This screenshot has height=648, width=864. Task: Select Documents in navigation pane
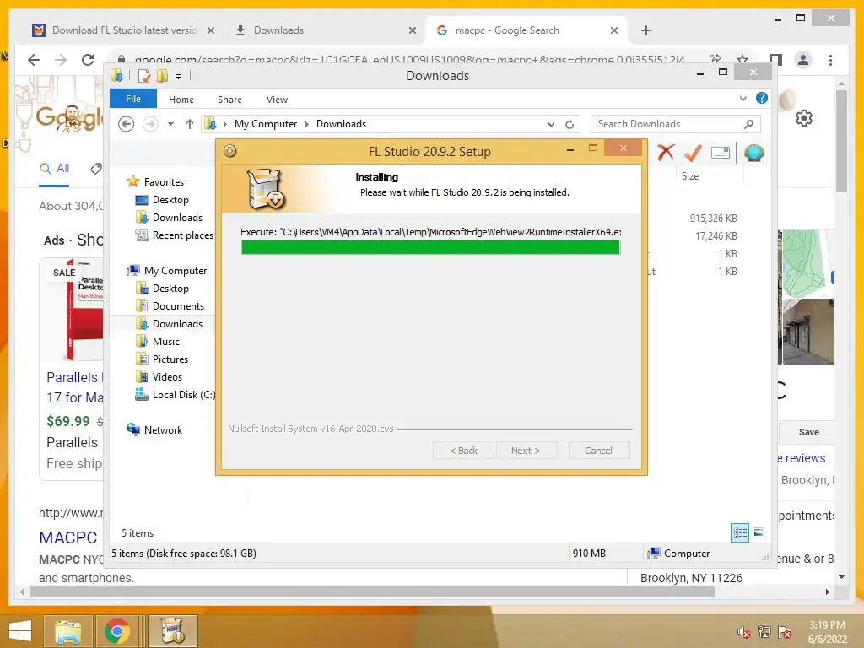[178, 305]
